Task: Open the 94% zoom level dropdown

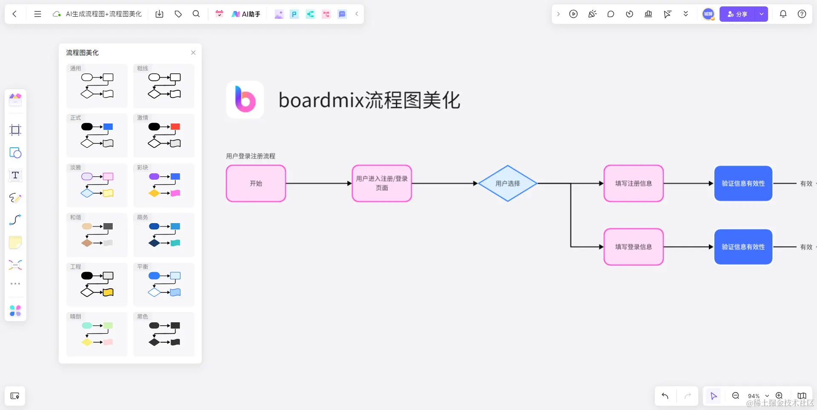Action: coord(758,396)
